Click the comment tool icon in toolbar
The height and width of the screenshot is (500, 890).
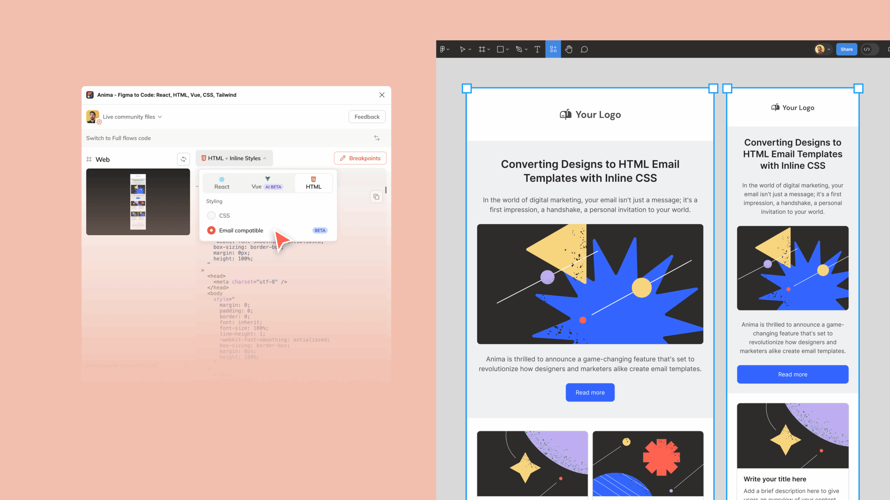click(x=584, y=49)
